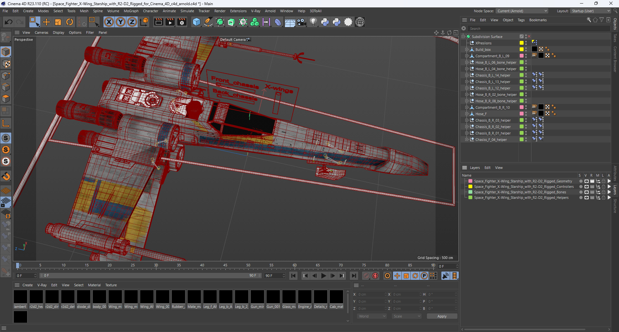Open material manager Create menu
The image size is (619, 332).
pyautogui.click(x=27, y=285)
